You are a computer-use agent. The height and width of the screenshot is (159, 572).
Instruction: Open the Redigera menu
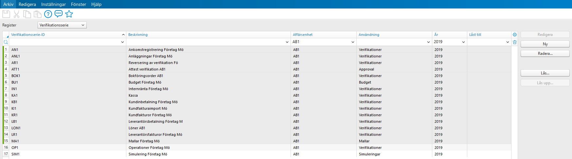(27, 4)
